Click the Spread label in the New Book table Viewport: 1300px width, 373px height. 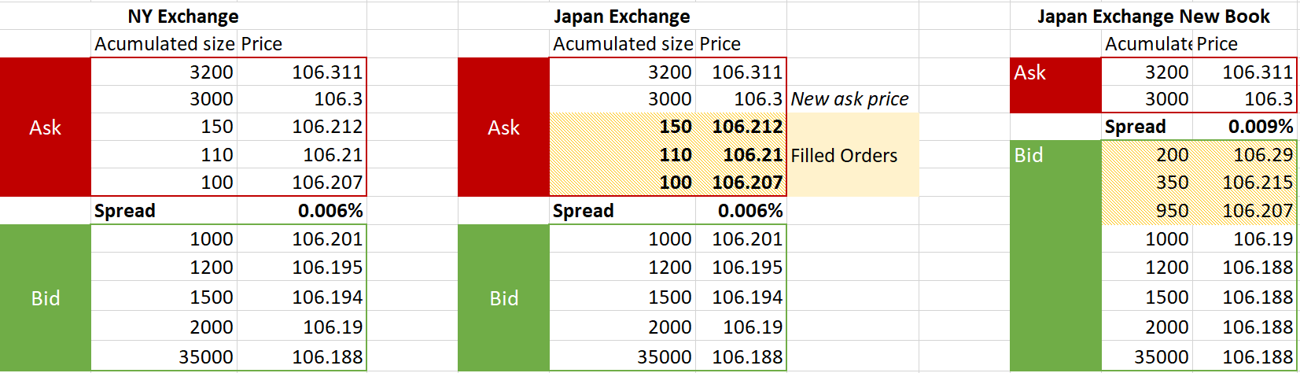click(x=1135, y=127)
